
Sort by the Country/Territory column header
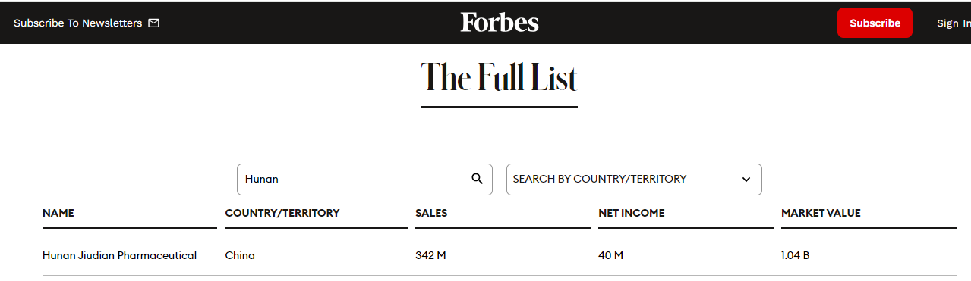[x=282, y=213]
